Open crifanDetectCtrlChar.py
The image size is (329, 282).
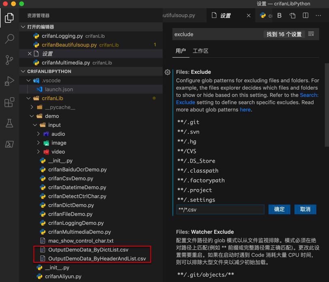(x=91, y=197)
